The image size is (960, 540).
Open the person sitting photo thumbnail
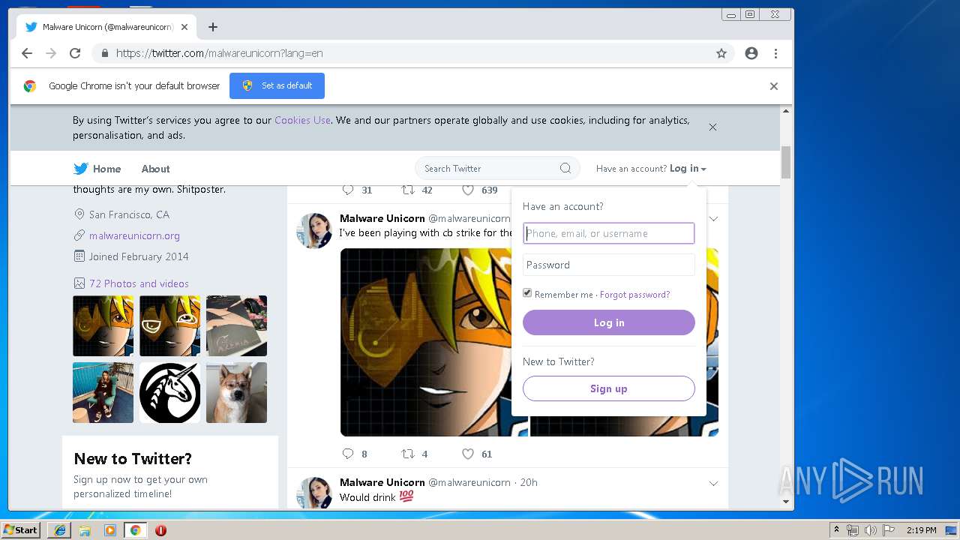(103, 392)
